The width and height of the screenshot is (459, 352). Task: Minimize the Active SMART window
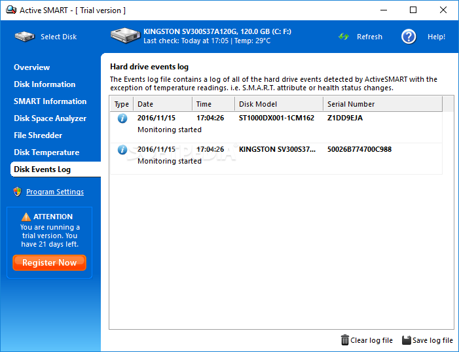pos(384,10)
